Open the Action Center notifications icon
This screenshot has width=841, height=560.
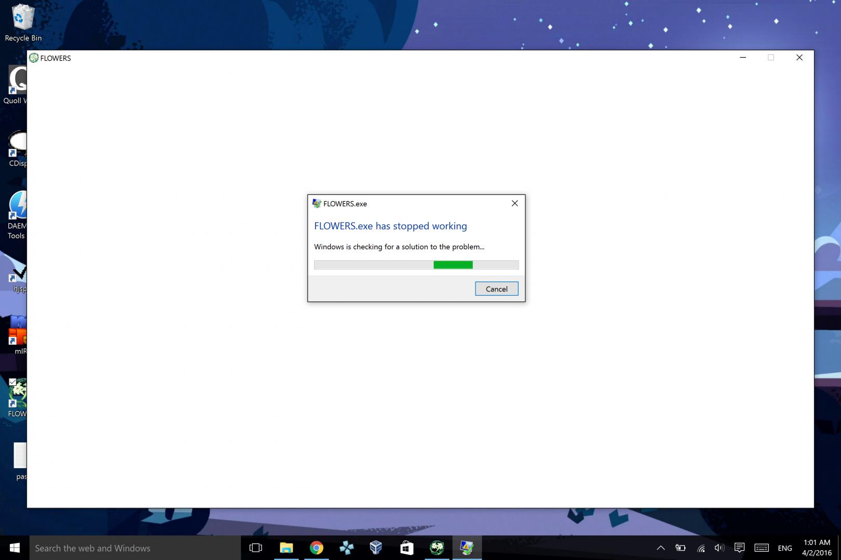click(x=739, y=548)
